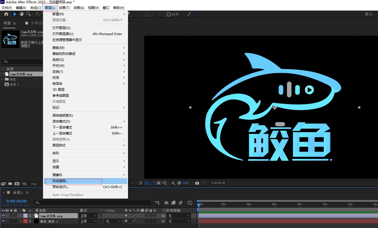The width and height of the screenshot is (378, 228).
Task: Open blend mode dropdown for layer 1
Action: [x=88, y=216]
